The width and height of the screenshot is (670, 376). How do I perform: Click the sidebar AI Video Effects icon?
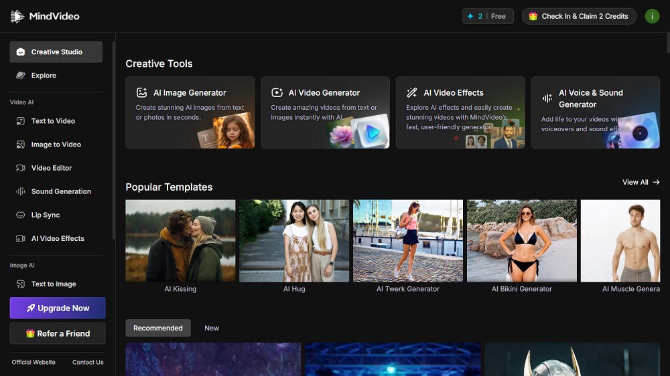pyautogui.click(x=21, y=238)
